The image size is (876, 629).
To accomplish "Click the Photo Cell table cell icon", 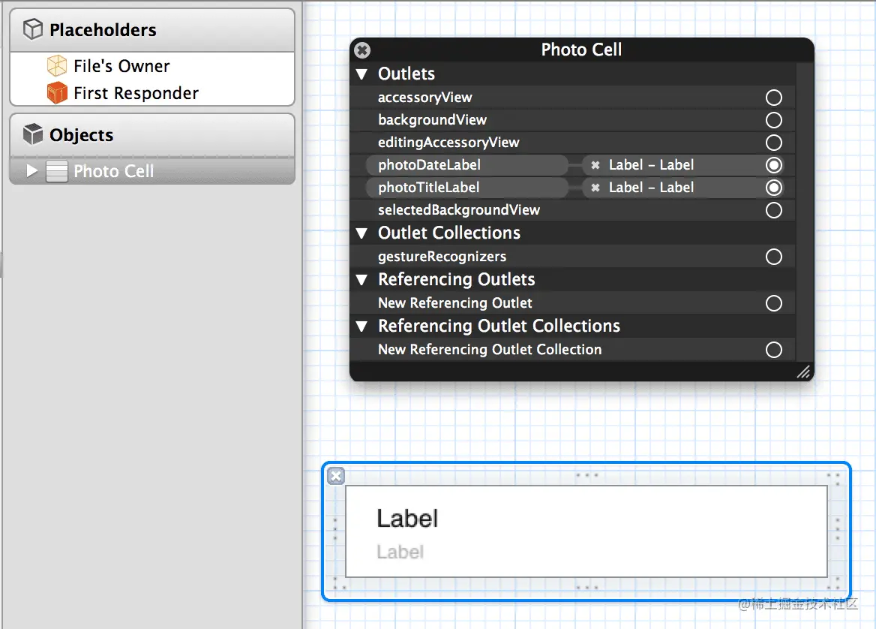I will pos(56,171).
